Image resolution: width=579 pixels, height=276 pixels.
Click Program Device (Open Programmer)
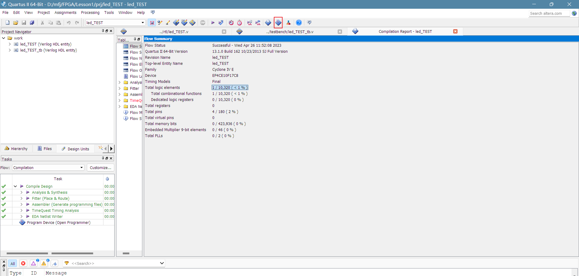point(59,222)
